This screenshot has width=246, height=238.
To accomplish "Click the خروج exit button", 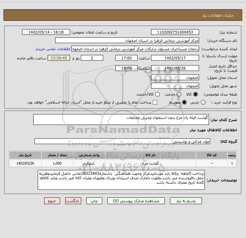I will (52, 201).
